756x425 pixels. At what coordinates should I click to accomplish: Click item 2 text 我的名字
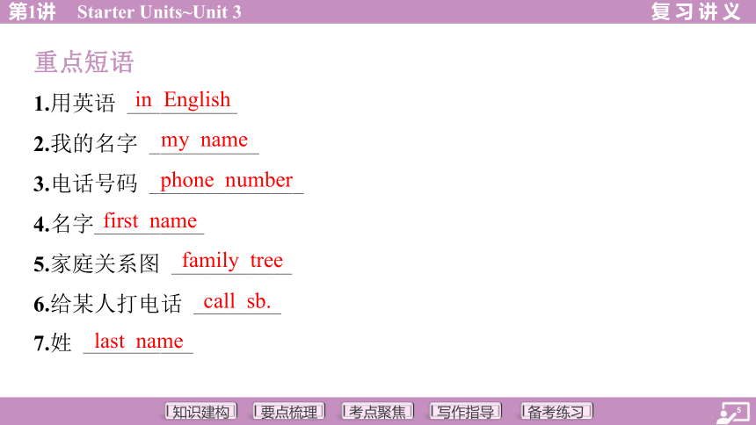click(x=94, y=144)
